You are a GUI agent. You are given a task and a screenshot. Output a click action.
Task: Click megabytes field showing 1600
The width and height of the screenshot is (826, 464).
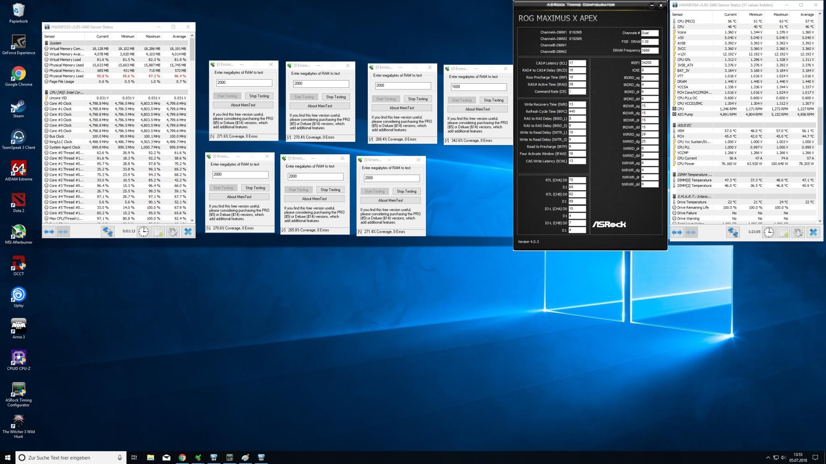(x=479, y=87)
